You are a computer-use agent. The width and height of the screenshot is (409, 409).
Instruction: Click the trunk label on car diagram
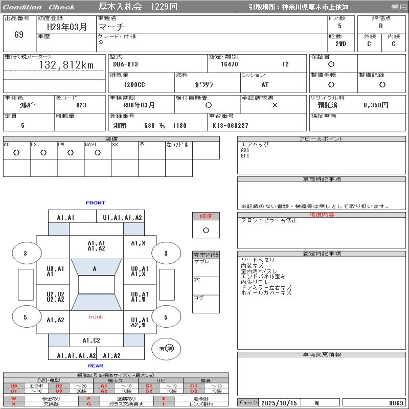(x=96, y=317)
